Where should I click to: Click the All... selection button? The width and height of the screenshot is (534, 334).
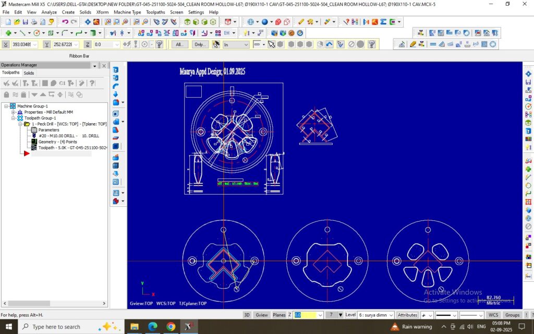(x=179, y=44)
